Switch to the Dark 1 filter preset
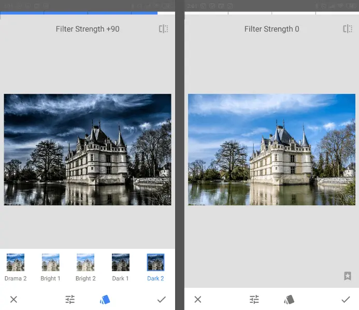359x310 pixels. point(121,263)
